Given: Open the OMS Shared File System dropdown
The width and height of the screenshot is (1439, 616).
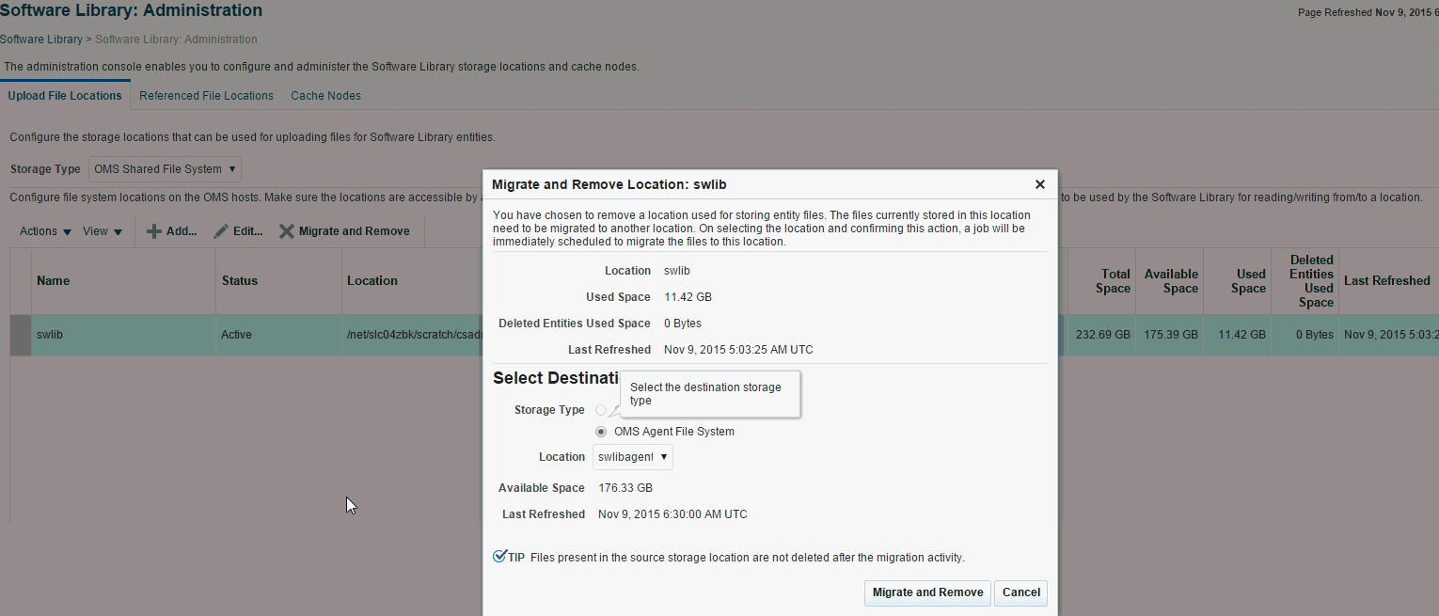Looking at the screenshot, I should pos(166,169).
